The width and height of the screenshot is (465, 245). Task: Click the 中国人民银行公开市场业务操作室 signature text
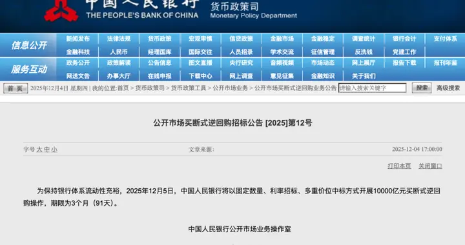240,229
